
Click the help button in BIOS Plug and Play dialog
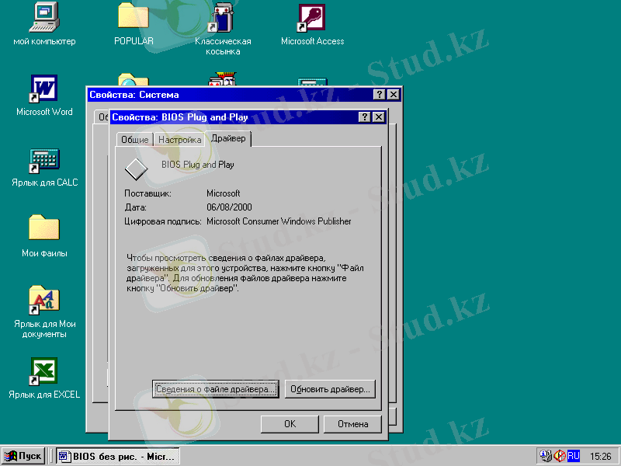364,117
